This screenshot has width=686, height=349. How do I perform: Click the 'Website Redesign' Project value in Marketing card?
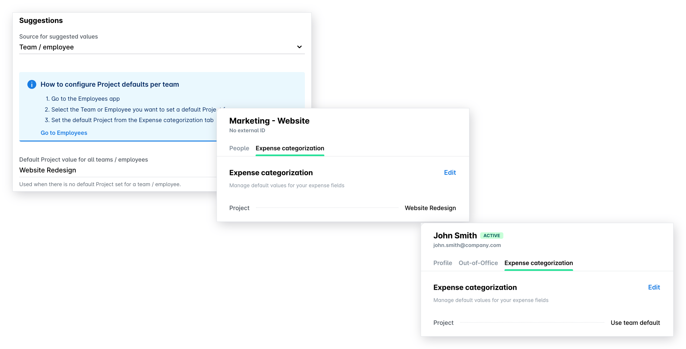click(430, 208)
